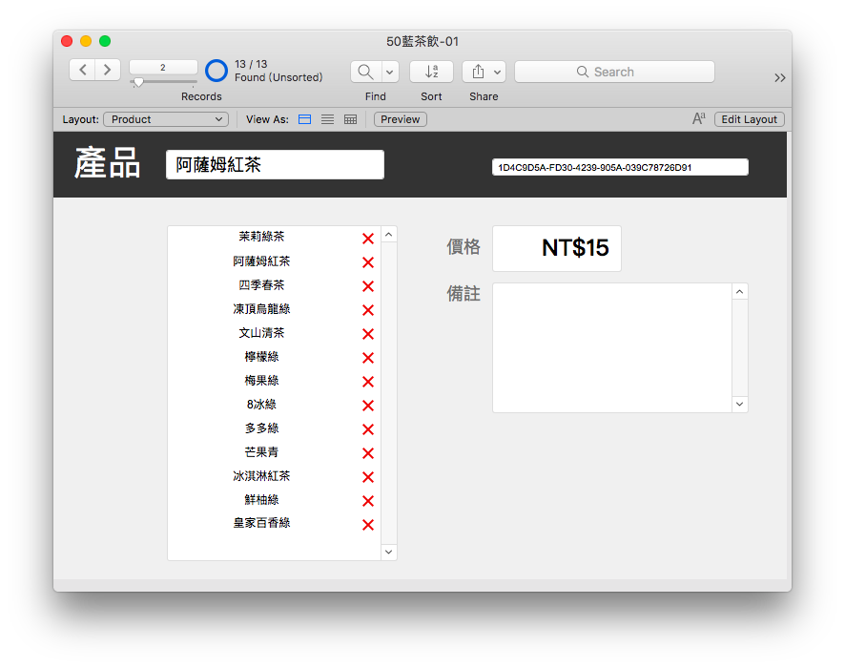
Task: Click the record navigation slider handle
Action: point(138,82)
